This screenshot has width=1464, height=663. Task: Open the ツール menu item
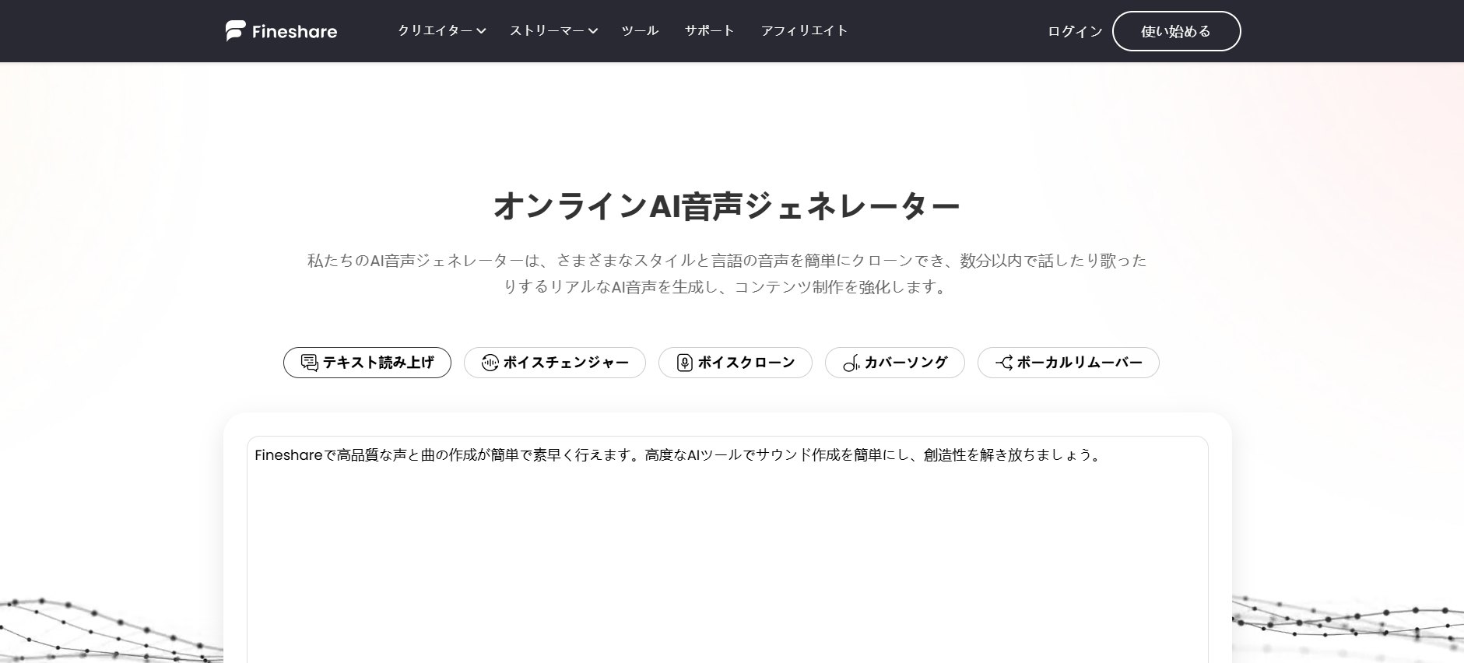[640, 30]
